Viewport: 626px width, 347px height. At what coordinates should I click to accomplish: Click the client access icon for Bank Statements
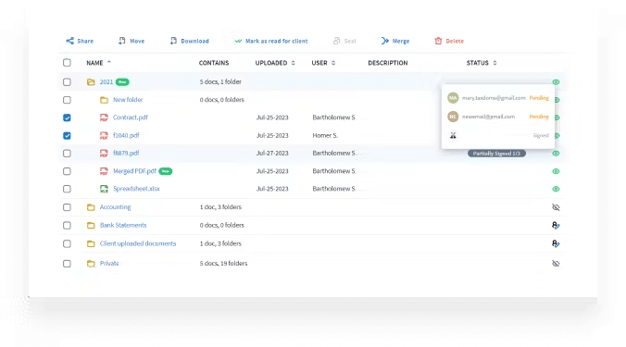(x=556, y=226)
